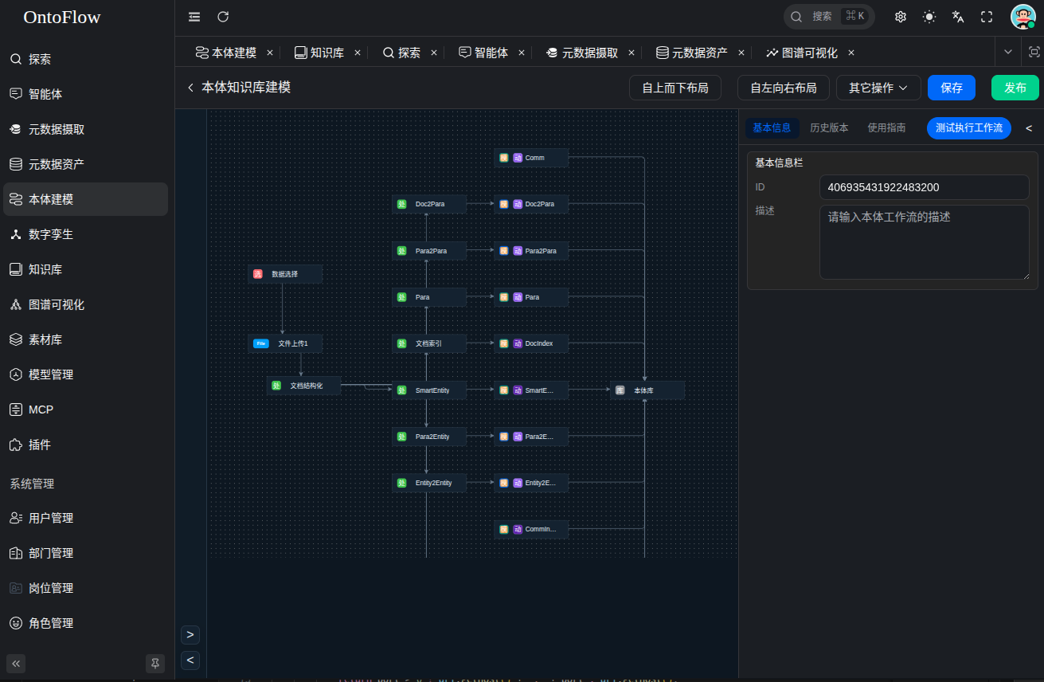This screenshot has width=1044, height=682.
Task: Switch to 探索 tab
Action: pyautogui.click(x=402, y=53)
